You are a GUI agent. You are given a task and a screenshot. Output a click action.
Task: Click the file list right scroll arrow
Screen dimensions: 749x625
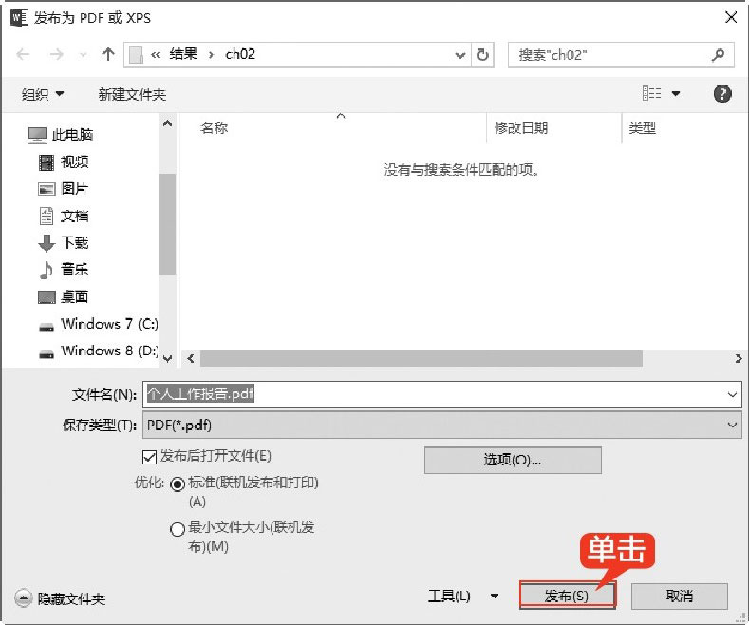coord(739,358)
